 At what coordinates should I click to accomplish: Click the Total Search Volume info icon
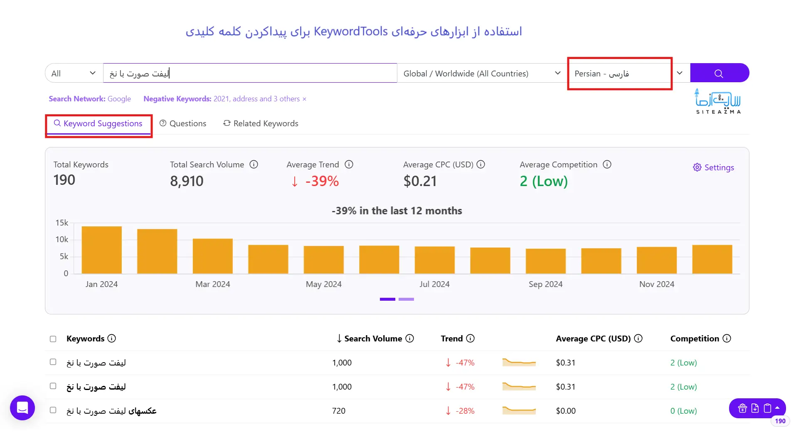point(254,164)
